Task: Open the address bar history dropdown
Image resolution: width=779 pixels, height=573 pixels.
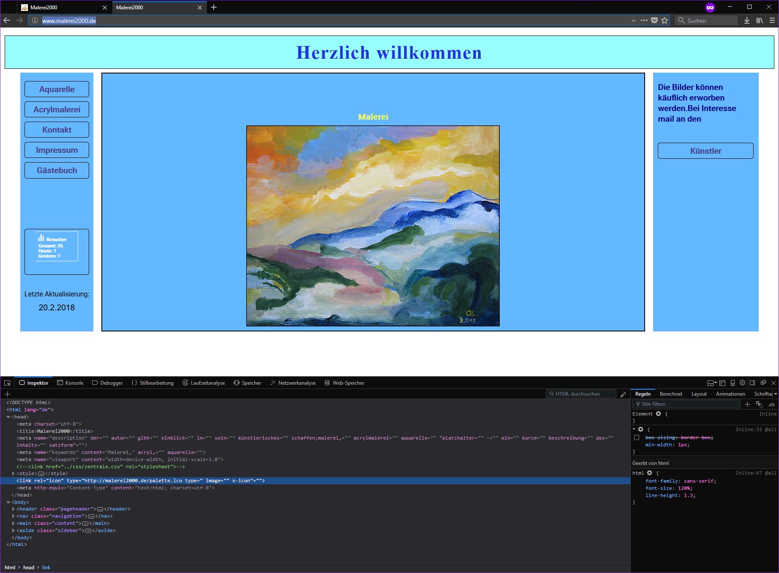Action: click(633, 20)
